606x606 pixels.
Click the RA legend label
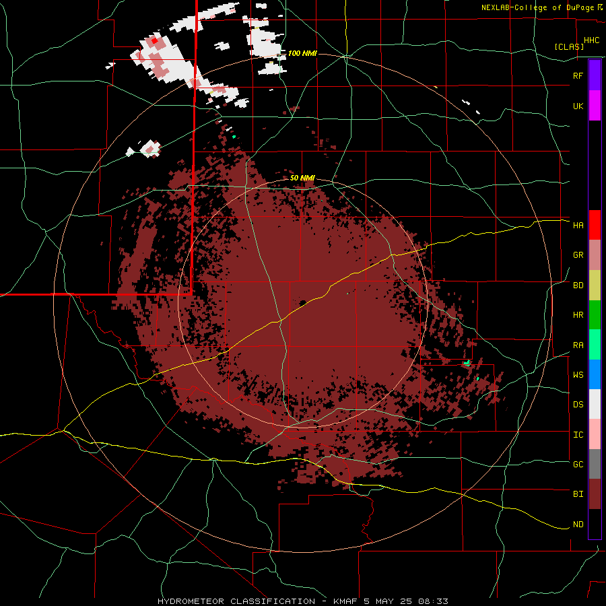point(578,345)
